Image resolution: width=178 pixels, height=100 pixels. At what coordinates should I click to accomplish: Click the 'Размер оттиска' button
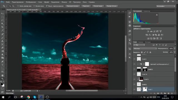(x=112, y=6)
